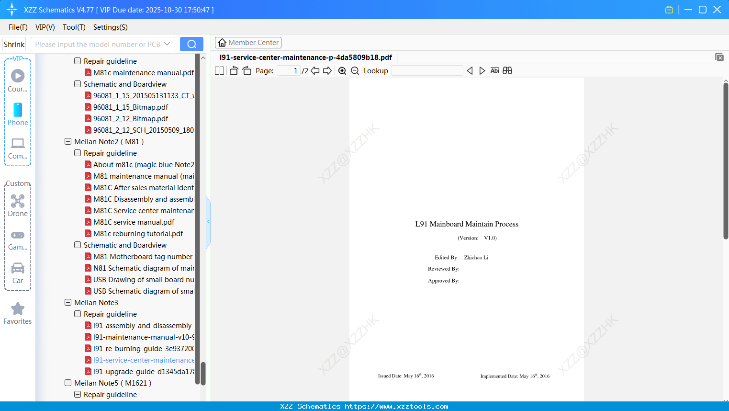Open the Car category

(x=18, y=273)
